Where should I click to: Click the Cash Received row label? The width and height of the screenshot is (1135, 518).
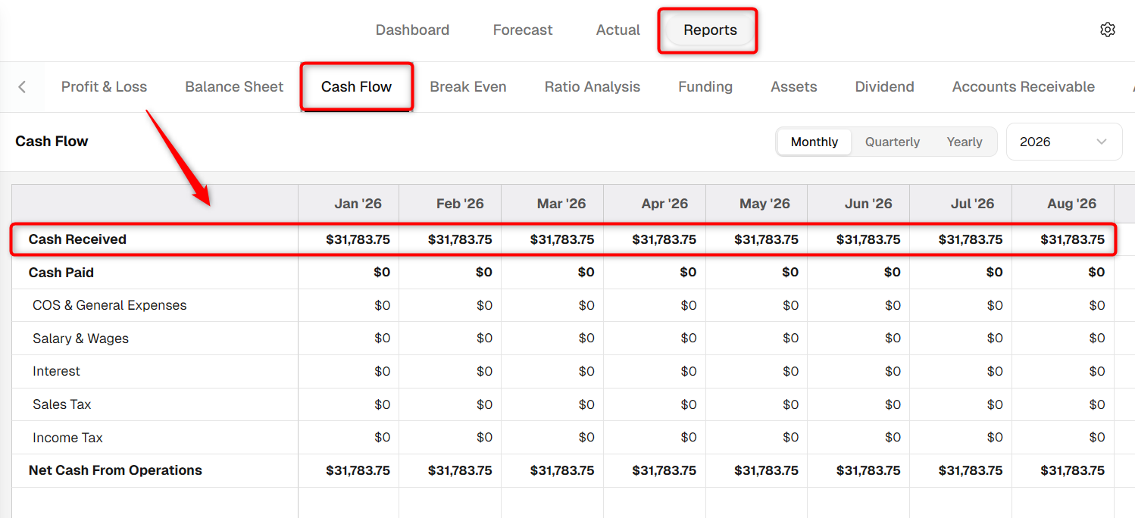pyautogui.click(x=77, y=239)
